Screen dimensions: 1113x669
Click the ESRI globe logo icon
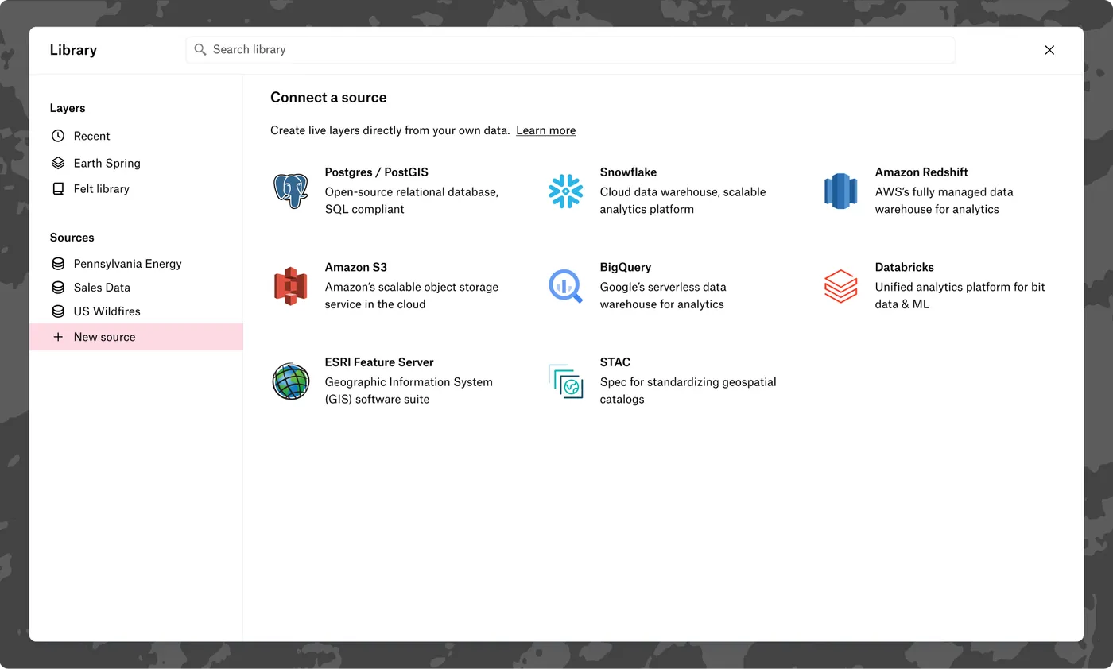(x=290, y=381)
